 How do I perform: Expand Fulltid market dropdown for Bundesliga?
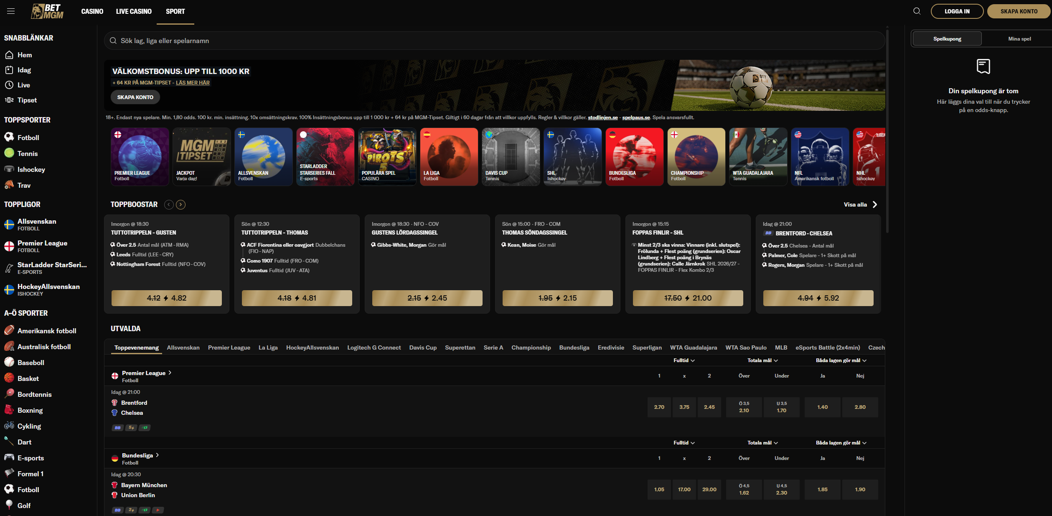coord(684,443)
